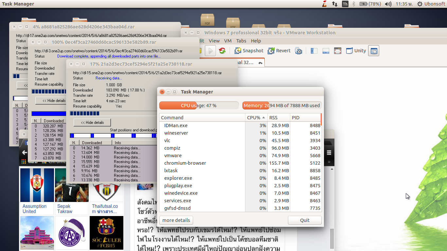Select the compiz process row
The image size is (447, 251).
point(240,148)
